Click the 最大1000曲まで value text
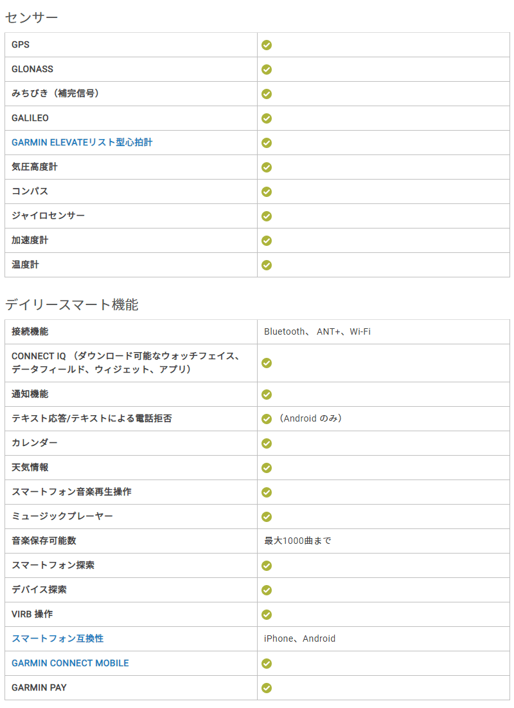This screenshot has height=708, width=514. (x=297, y=541)
